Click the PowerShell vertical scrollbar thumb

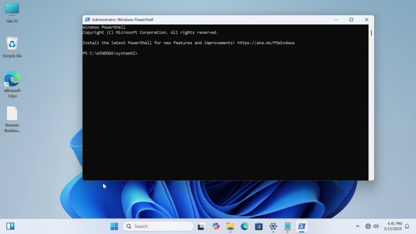371,33
